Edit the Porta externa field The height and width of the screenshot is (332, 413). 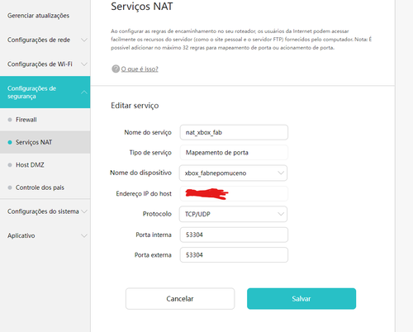coord(234,255)
